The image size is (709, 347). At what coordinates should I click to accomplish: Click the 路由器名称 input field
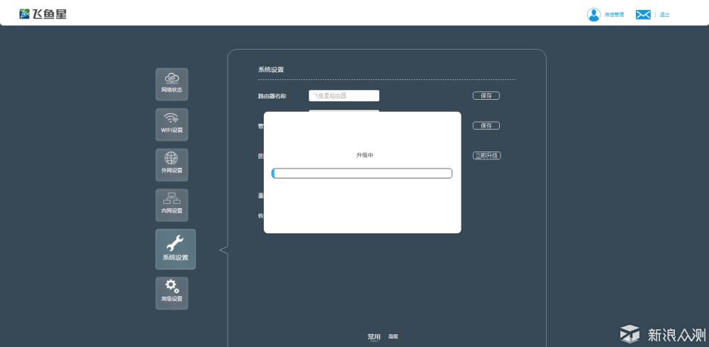click(344, 96)
